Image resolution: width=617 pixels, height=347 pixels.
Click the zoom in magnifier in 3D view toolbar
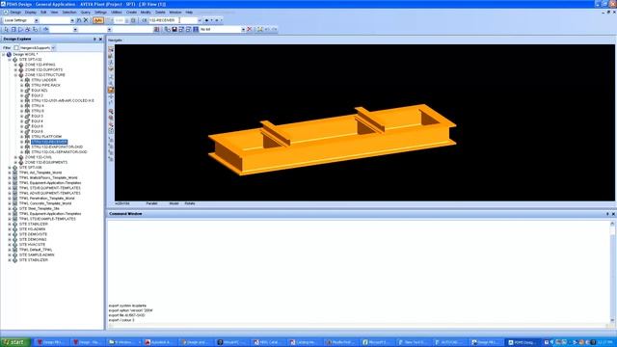(x=111, y=112)
